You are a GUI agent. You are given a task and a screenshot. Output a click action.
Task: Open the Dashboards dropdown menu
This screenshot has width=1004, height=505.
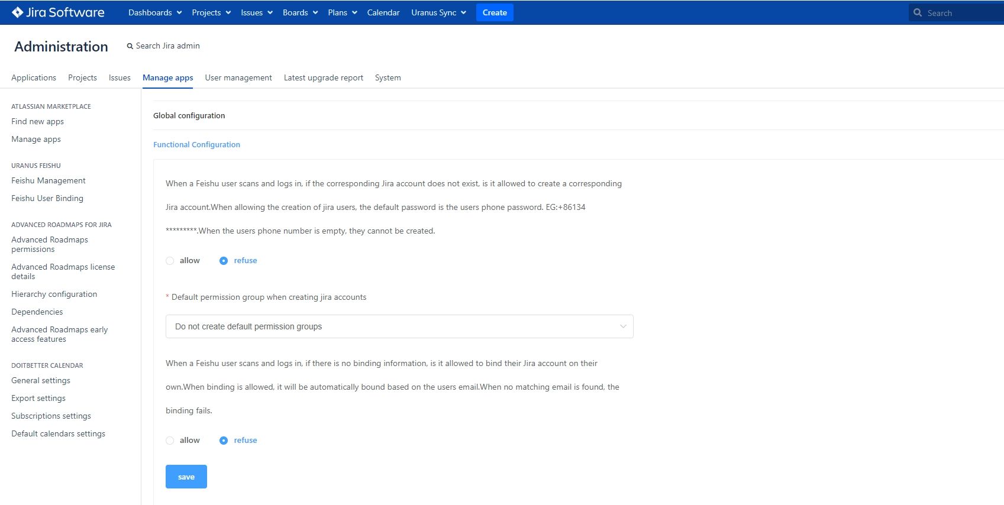[155, 12]
